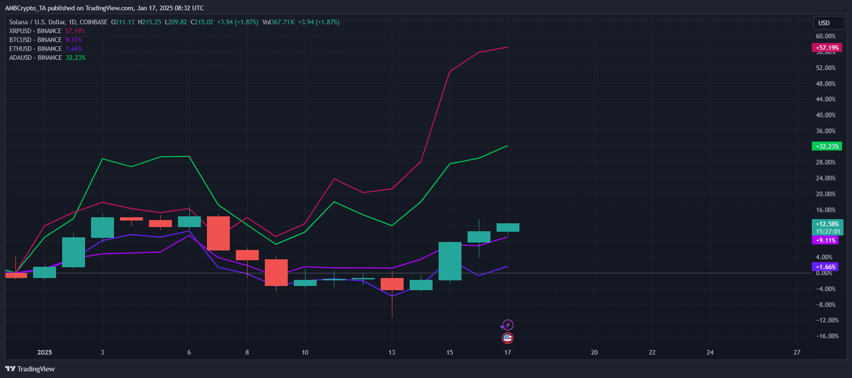Screen dimensions: 852x378
Task: Click the ADA 32.23% legend value
Action: point(75,57)
